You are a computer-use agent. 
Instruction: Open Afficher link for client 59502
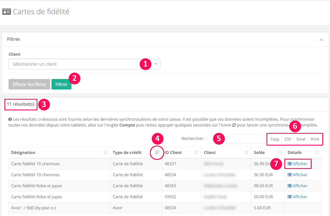point(297,197)
